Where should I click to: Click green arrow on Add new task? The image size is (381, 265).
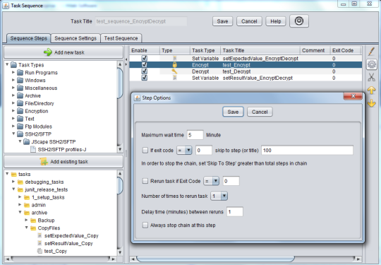[48, 52]
